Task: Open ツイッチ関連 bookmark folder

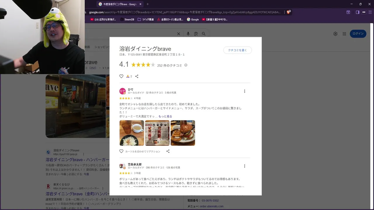Action: coord(146,20)
